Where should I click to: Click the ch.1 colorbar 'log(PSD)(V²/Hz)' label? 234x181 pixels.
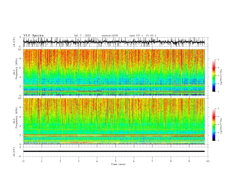(x=221, y=77)
